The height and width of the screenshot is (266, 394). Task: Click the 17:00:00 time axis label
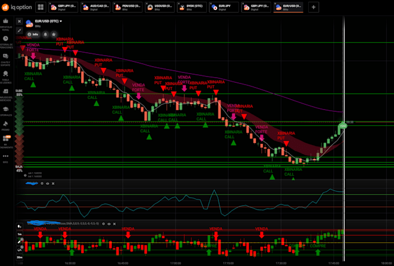(176, 263)
